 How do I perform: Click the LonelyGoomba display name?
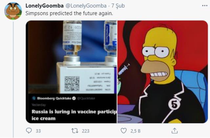pos(45,6)
